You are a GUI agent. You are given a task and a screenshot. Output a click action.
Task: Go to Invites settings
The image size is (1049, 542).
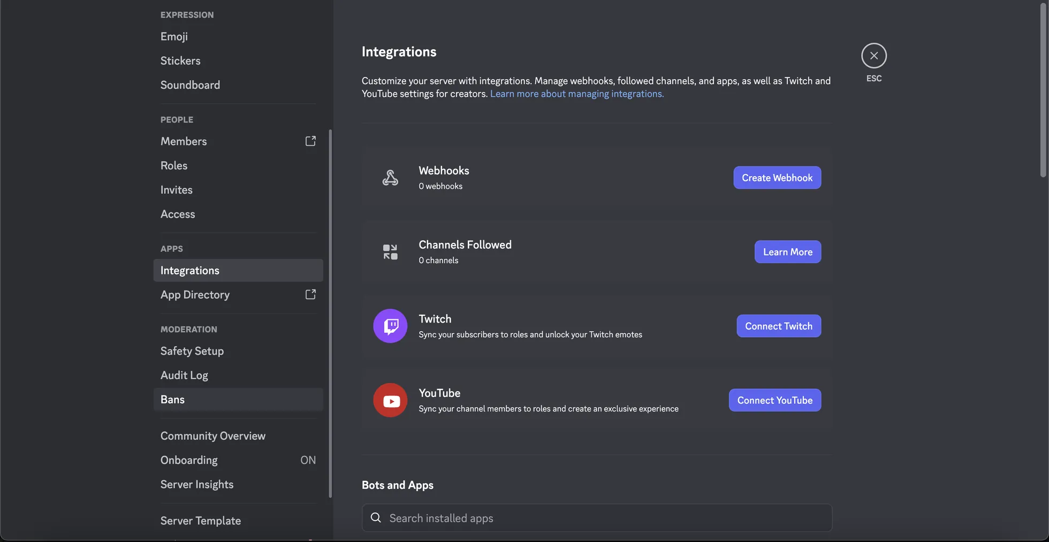(x=238, y=189)
